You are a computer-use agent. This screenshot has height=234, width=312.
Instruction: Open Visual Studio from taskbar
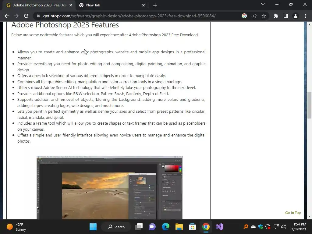[x=219, y=227]
